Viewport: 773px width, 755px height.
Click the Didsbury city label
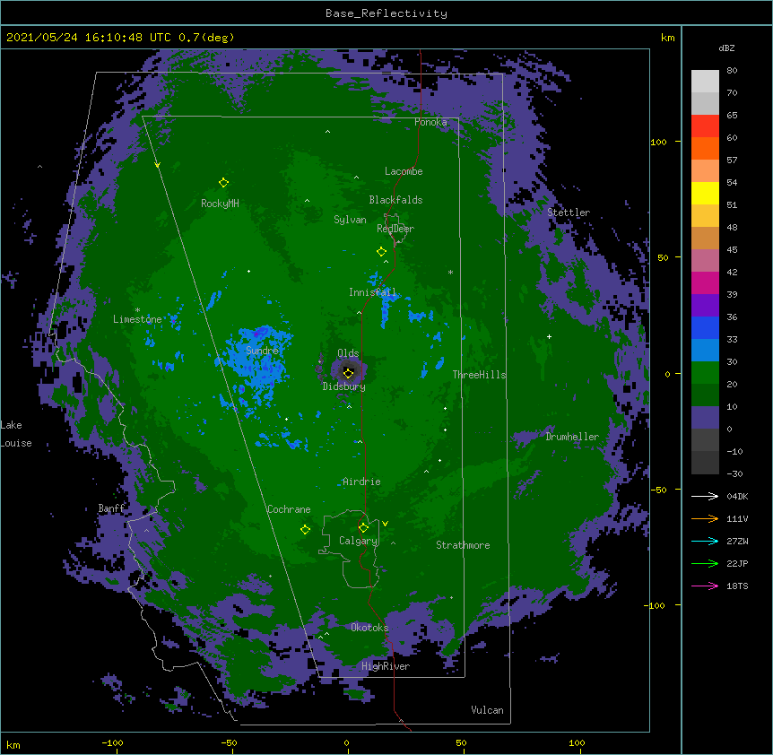344,386
